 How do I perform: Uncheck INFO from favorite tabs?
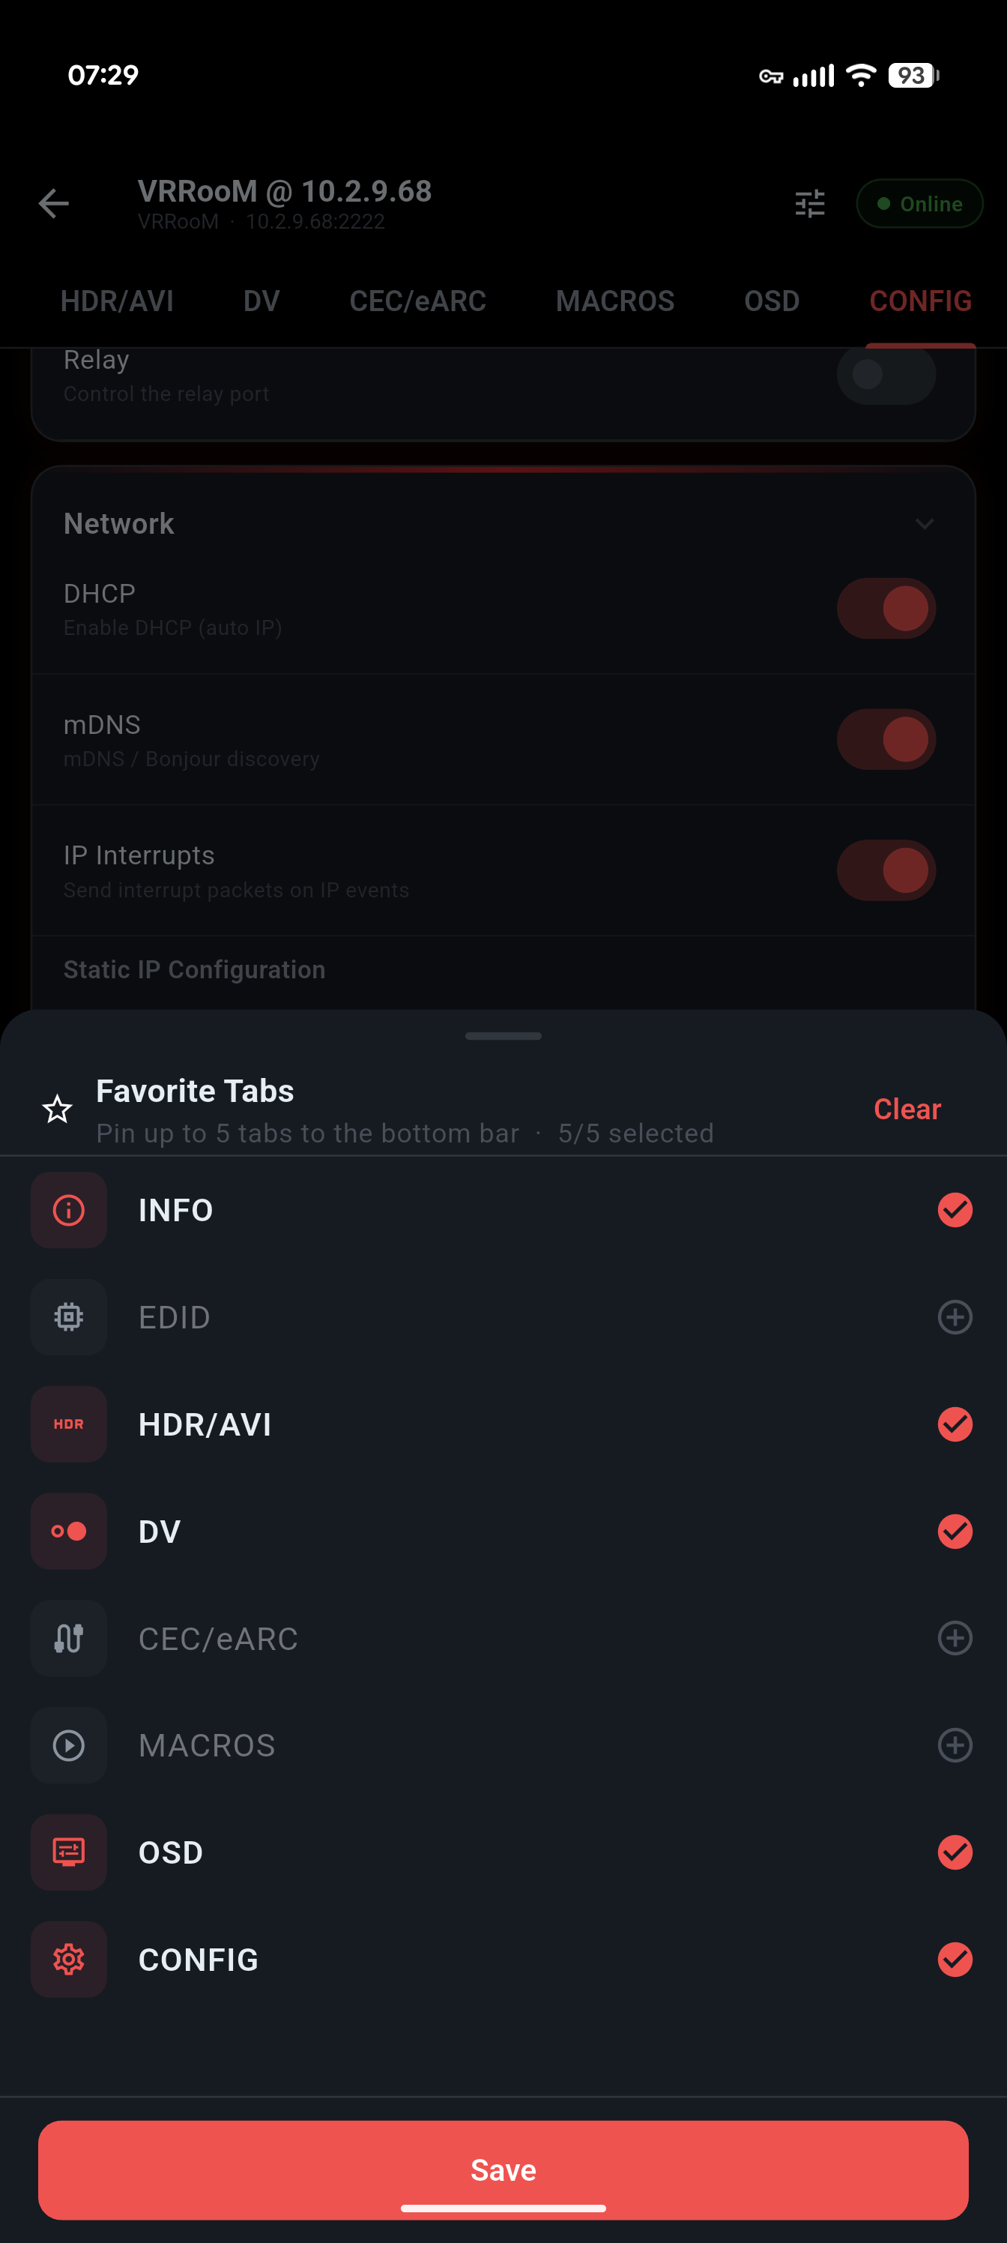(x=955, y=1209)
